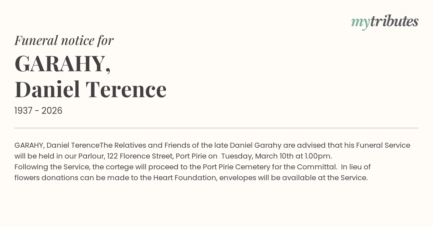The image size is (433, 227).
Task: Click the words "Funeral Service" in notice
Action: point(383,145)
